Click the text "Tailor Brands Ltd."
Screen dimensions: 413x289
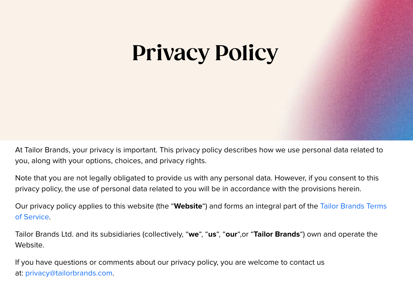pyautogui.click(x=44, y=234)
